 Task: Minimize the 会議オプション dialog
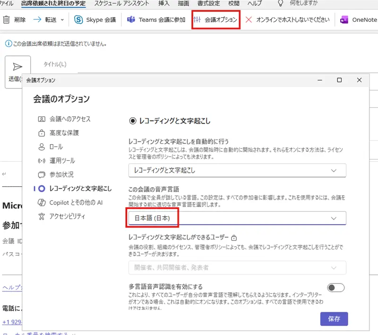pyautogui.click(x=320, y=80)
